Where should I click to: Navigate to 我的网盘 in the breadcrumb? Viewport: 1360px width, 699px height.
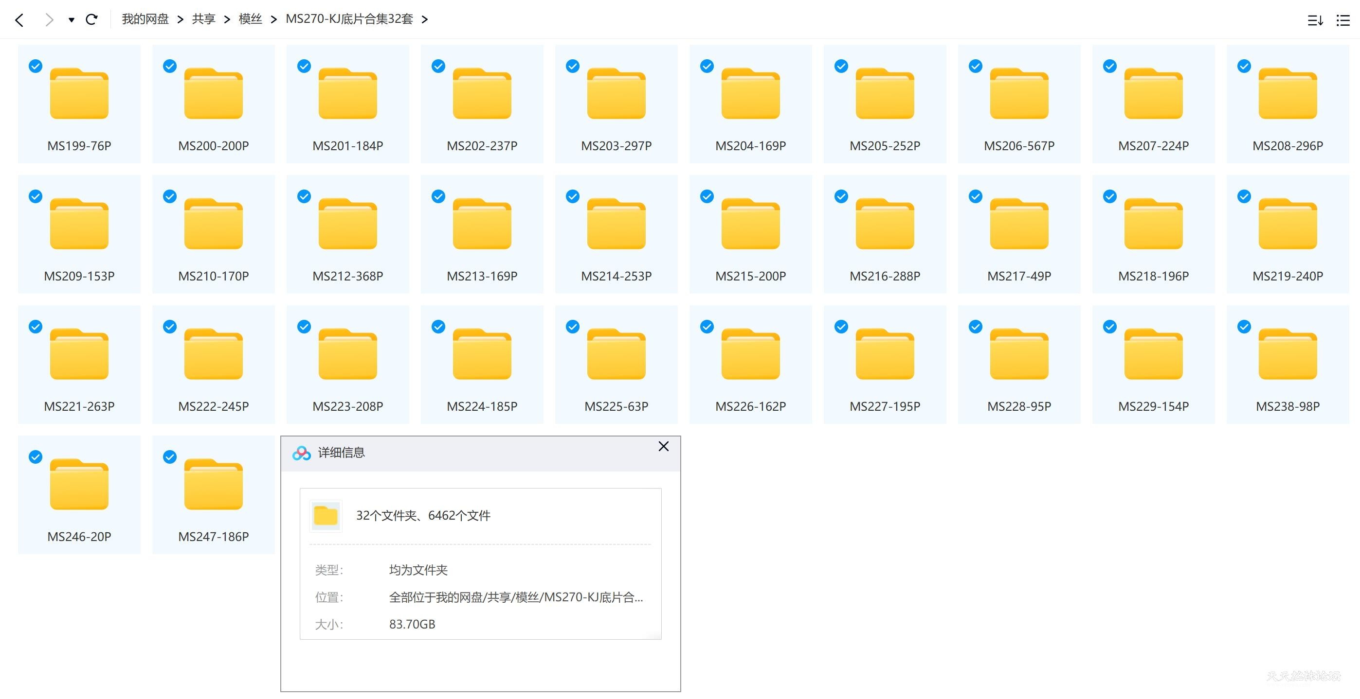(x=145, y=19)
